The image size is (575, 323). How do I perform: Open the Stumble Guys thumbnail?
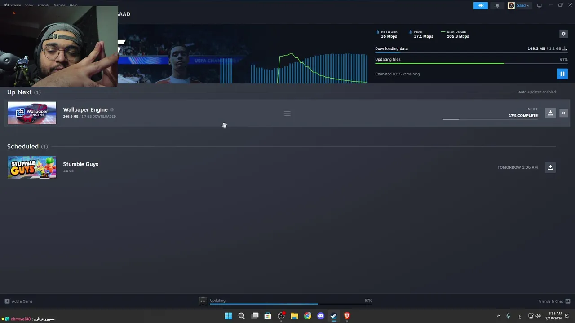32,167
